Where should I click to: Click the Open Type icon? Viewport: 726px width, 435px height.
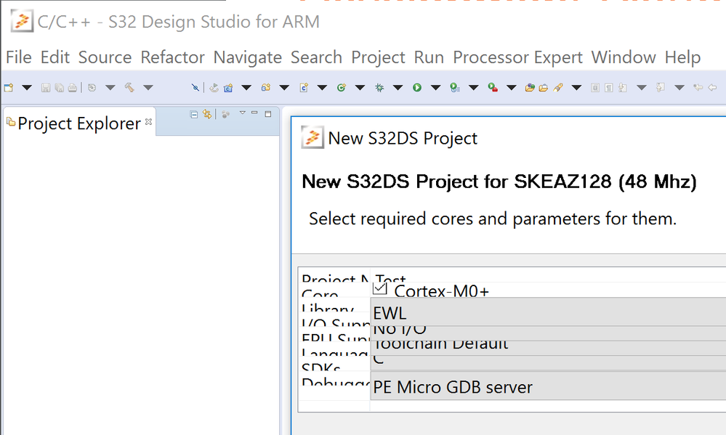pyautogui.click(x=530, y=88)
